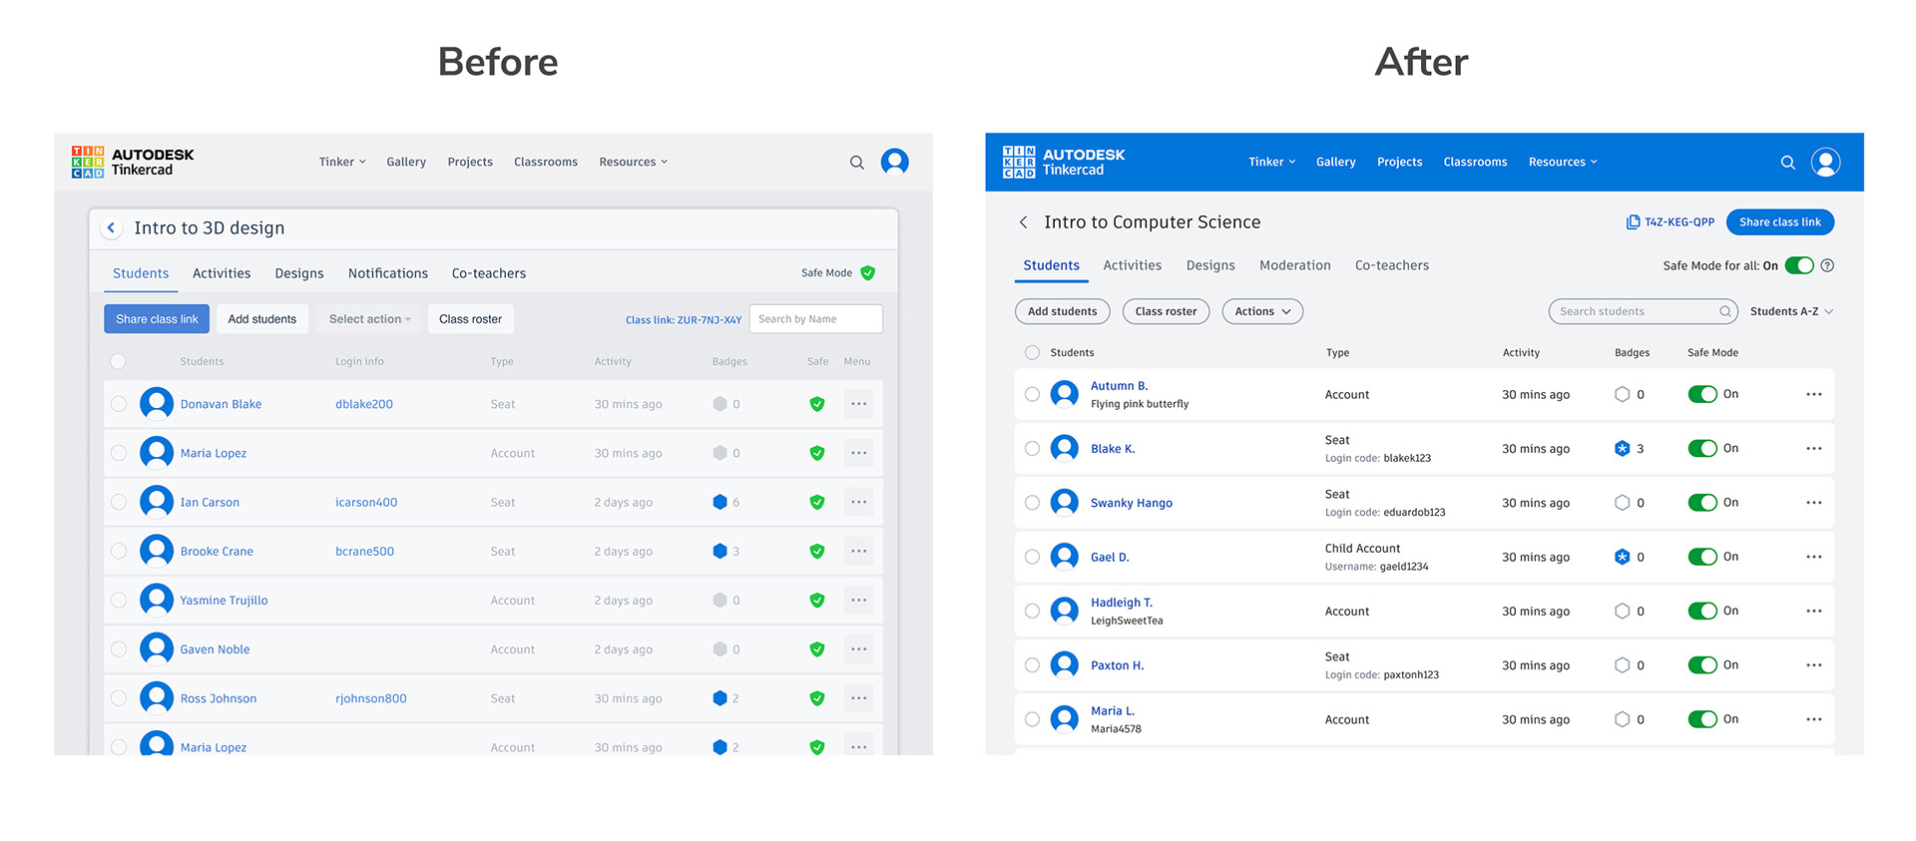Turn off Safe Mode toggle for Autumn B.
Image resolution: width=1916 pixels, height=841 pixels.
pyautogui.click(x=1702, y=394)
